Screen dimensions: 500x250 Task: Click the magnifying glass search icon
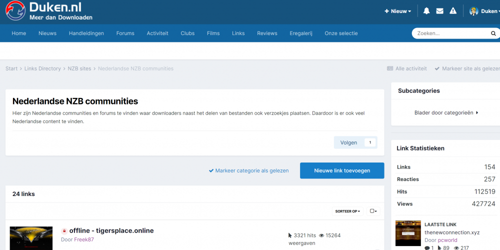(x=492, y=33)
